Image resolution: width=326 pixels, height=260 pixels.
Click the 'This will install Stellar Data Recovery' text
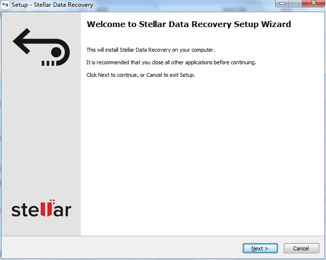coord(151,50)
